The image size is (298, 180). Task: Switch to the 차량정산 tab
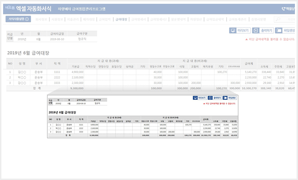click(196, 19)
